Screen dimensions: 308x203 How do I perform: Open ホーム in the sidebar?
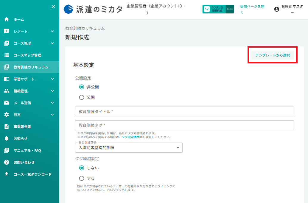(29, 19)
